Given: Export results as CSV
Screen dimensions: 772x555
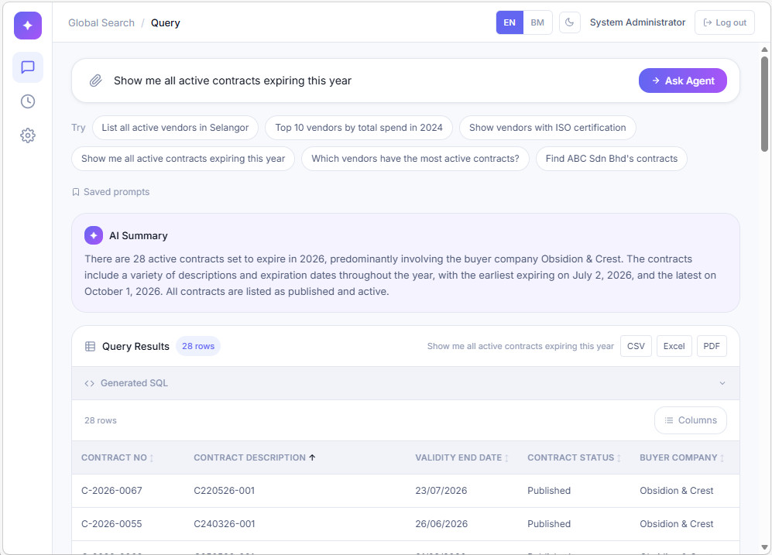Looking at the screenshot, I should click(x=636, y=346).
